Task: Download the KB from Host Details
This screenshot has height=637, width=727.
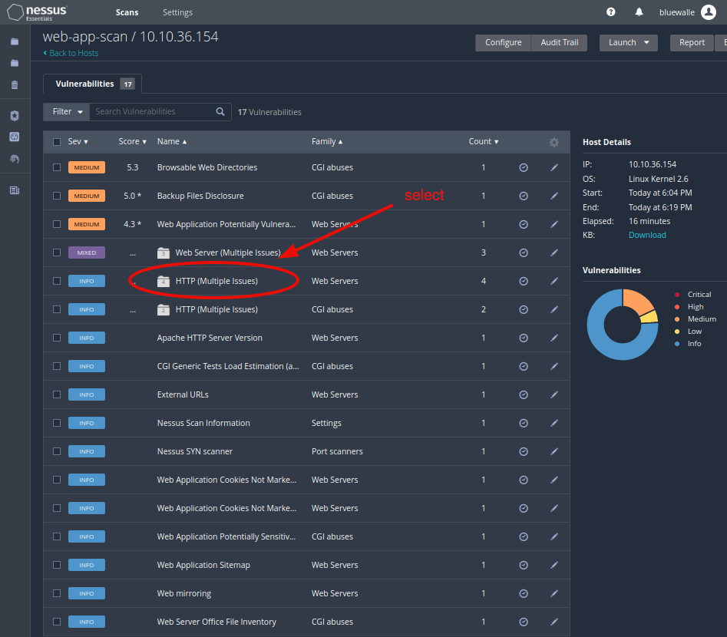Action: pos(647,235)
